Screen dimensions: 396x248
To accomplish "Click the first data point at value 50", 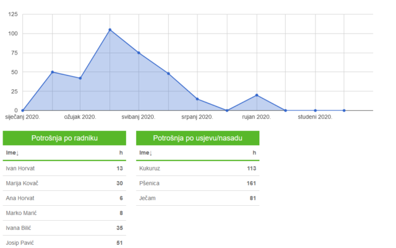I will (53, 72).
